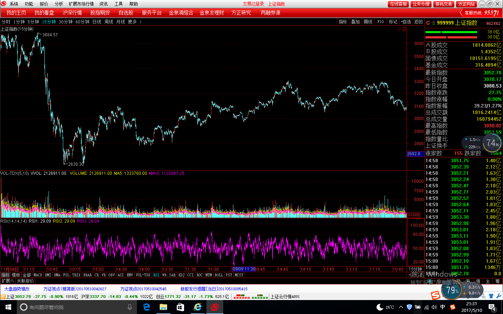Open the 沪深行情 navigation tab
Image resolution: width=503 pixels, height=314 pixels.
click(x=72, y=13)
